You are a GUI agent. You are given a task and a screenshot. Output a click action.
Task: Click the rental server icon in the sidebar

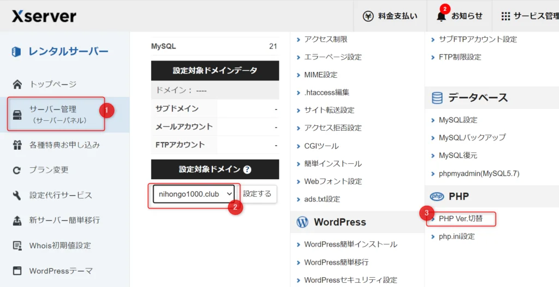pyautogui.click(x=16, y=52)
